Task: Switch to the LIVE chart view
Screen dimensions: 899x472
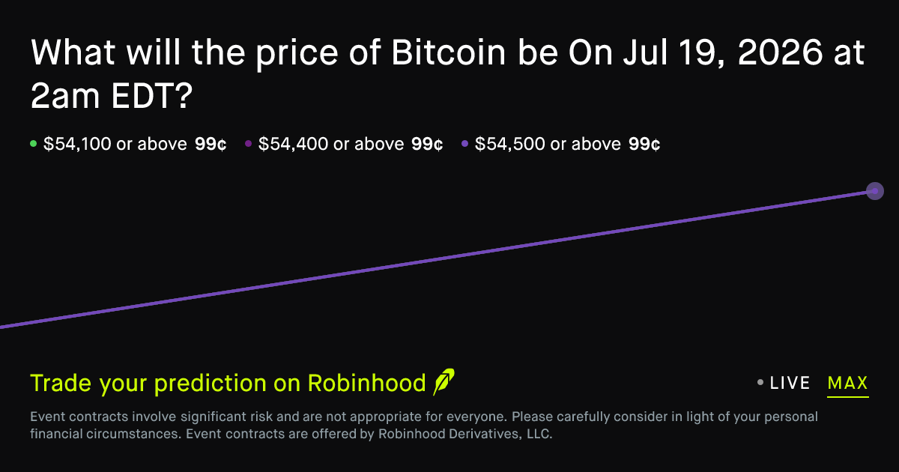Action: (790, 383)
